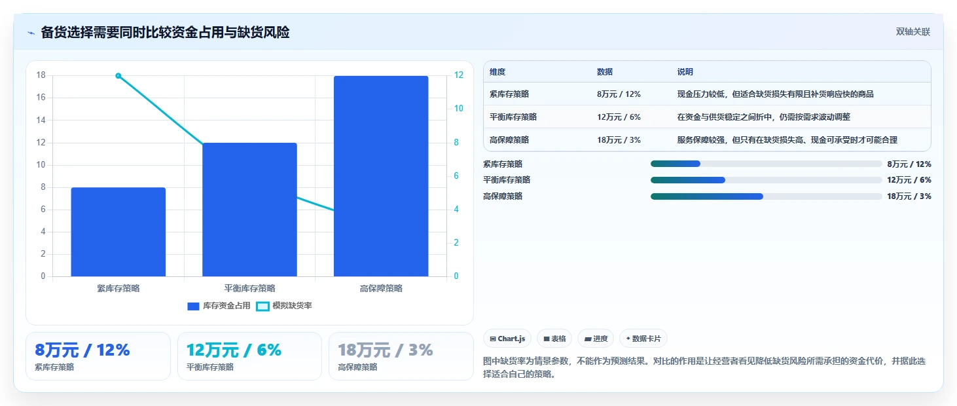Toggle the 库存资金占用 legend entry

pyautogui.click(x=219, y=306)
